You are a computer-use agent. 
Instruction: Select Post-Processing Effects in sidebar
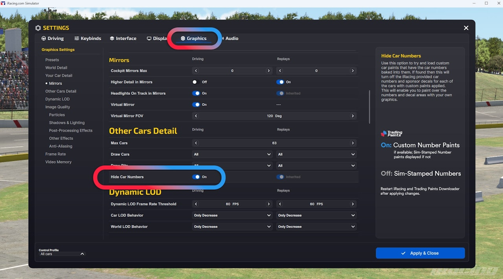pyautogui.click(x=71, y=131)
